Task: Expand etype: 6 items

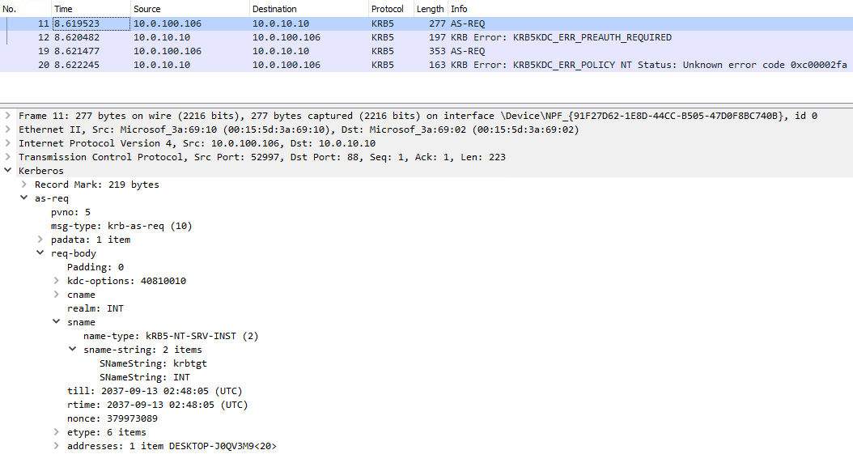Action: [x=57, y=431]
